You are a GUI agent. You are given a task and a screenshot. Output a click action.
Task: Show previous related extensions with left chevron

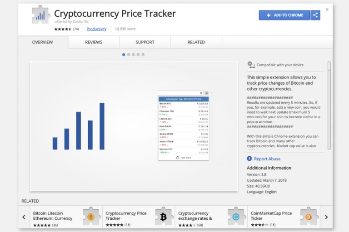coord(24,217)
